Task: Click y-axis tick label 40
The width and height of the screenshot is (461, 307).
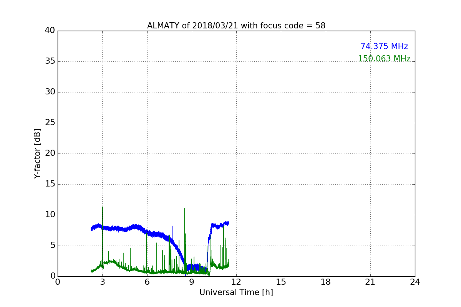Action: coord(50,30)
